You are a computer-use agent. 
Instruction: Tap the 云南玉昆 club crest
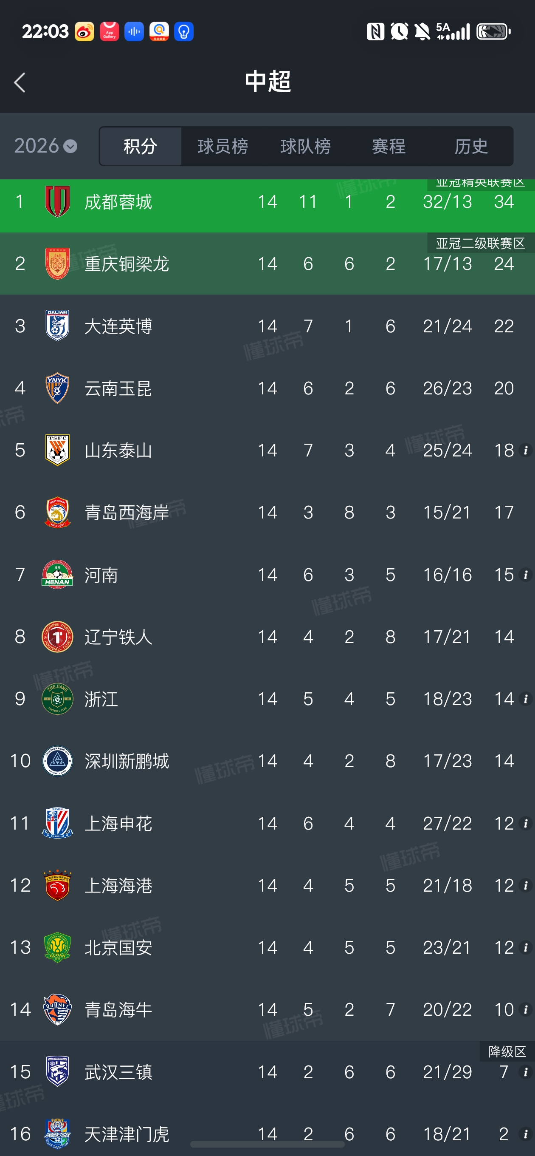click(x=57, y=388)
